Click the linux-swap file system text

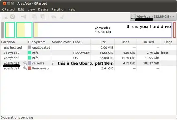coord(40,68)
